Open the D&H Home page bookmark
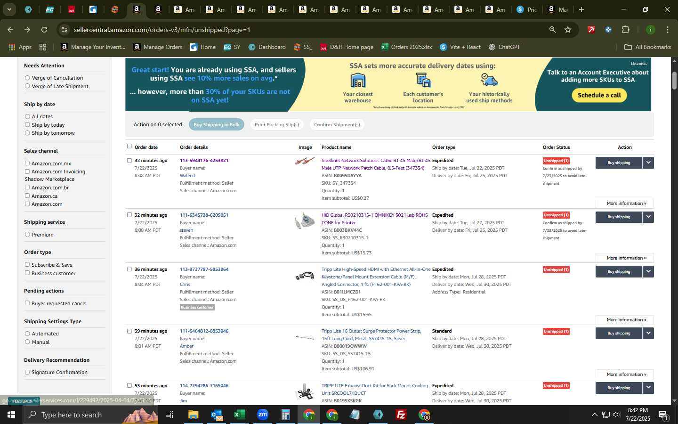Viewport: 678px width, 424px height. point(347,47)
